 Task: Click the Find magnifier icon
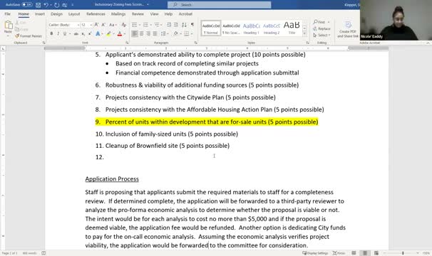pyautogui.click(x=316, y=22)
